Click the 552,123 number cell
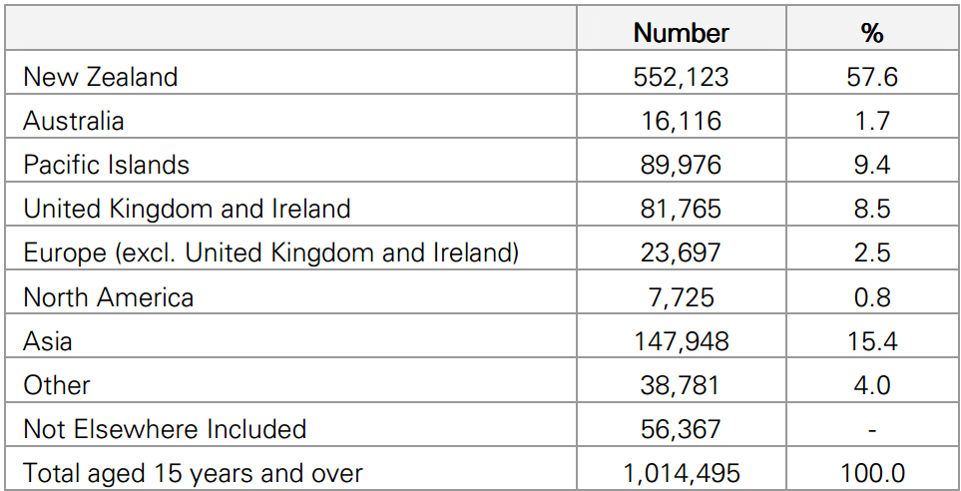Screen dimensions: 961x491 pyautogui.click(x=681, y=77)
